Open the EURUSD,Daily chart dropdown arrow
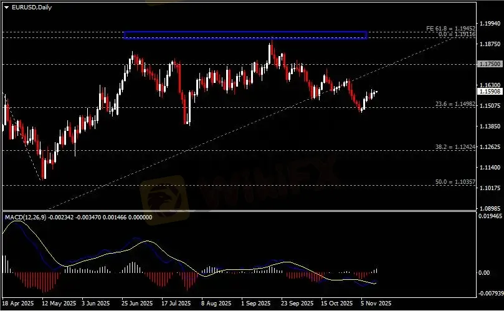This screenshot has width=504, height=311. (6, 7)
